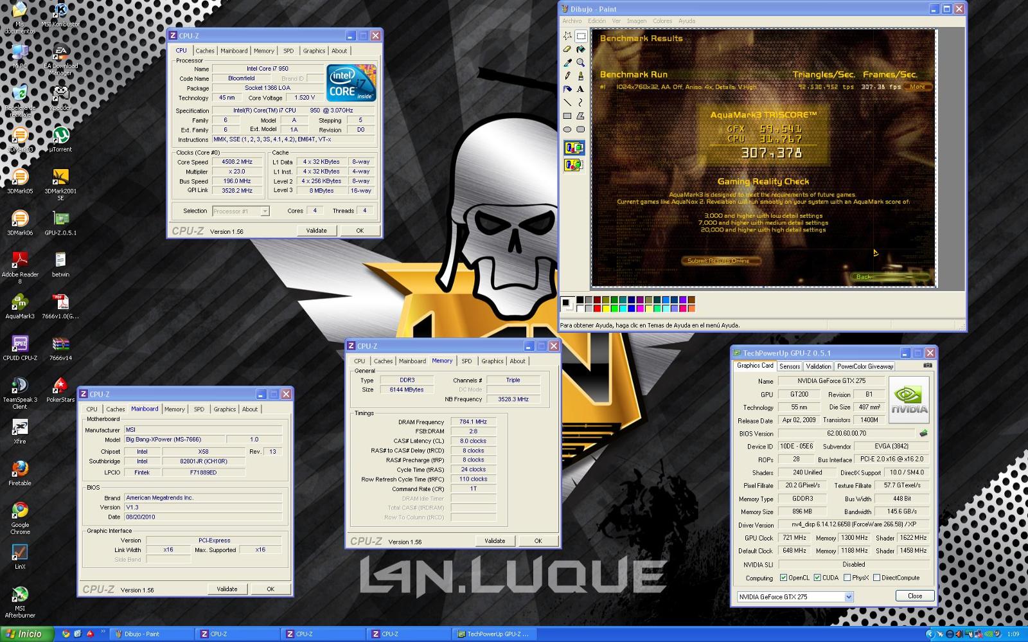
Task: Click OK in the CPU-Z Memory window
Action: tap(538, 541)
